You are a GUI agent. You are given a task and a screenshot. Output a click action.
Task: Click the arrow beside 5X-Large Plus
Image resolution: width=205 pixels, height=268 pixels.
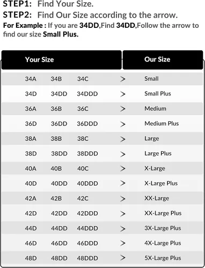point(123,258)
